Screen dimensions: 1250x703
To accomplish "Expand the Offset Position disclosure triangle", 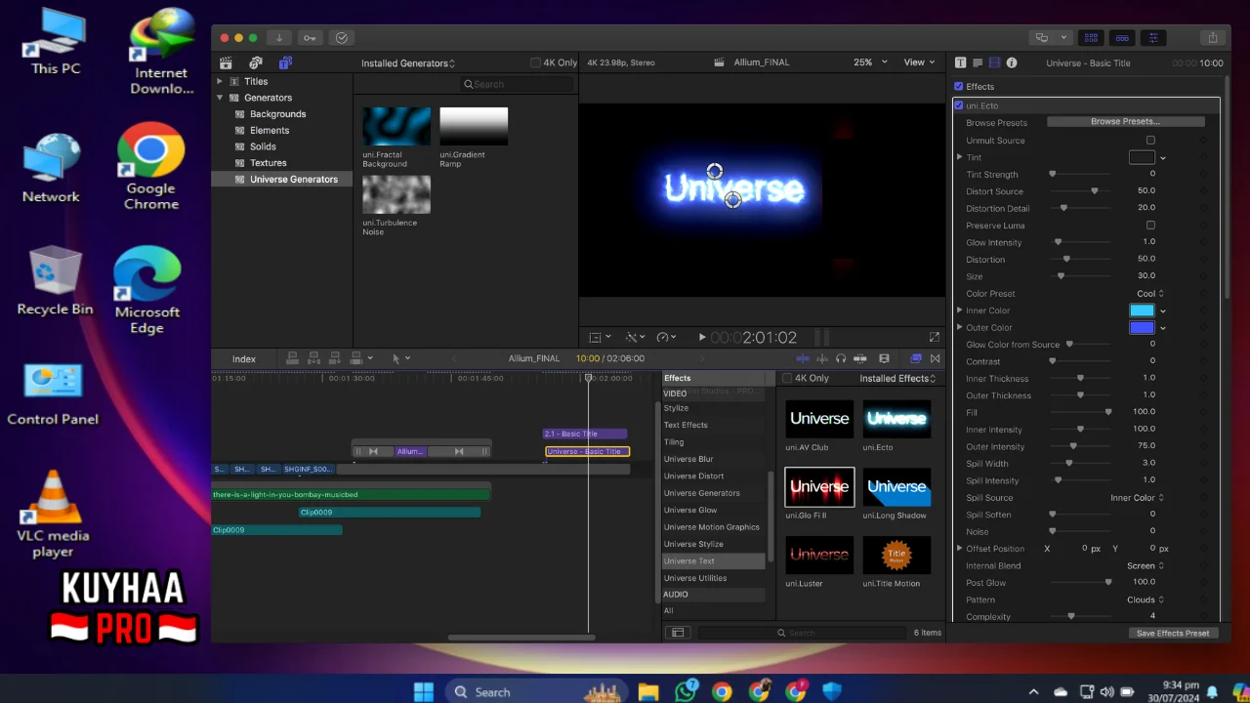I will tap(960, 549).
